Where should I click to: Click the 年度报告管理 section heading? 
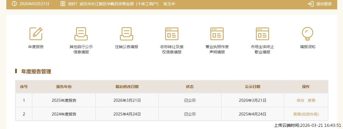point(36,72)
